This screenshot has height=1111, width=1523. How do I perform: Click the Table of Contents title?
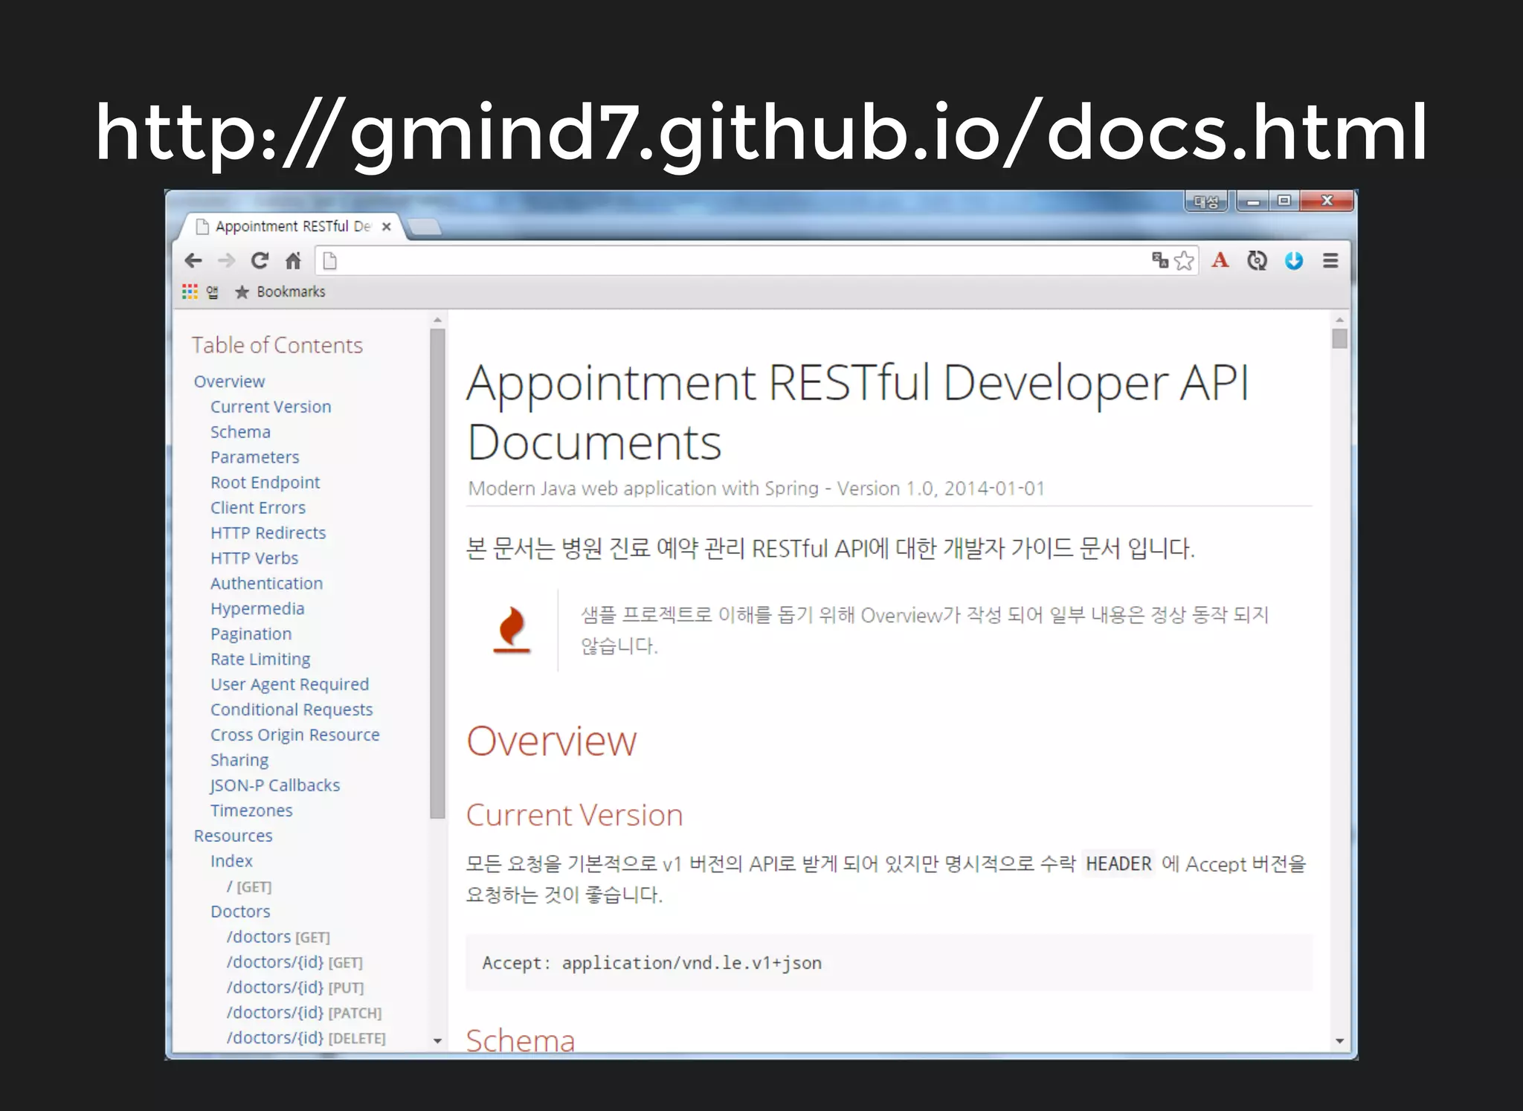click(x=277, y=345)
